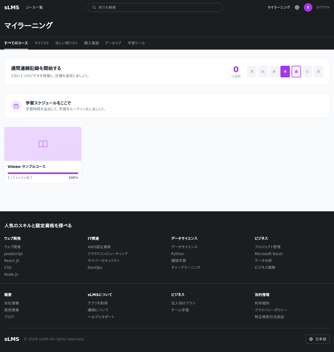This screenshot has height=352, width=334.
Task: Toggle the 月 (Monday) day tile
Action: (252, 72)
